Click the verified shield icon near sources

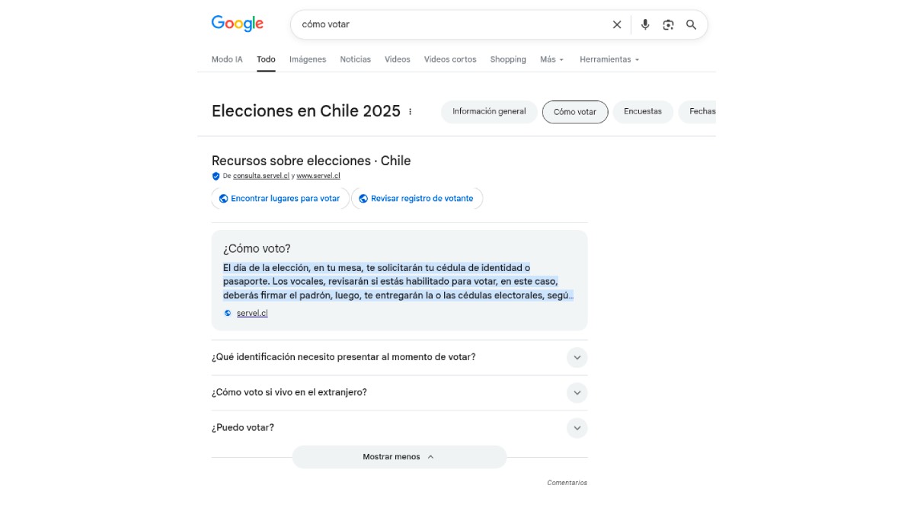(216, 176)
